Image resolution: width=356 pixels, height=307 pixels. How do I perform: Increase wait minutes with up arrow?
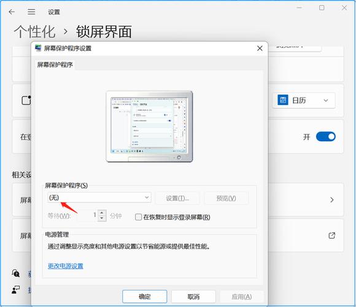point(102,213)
